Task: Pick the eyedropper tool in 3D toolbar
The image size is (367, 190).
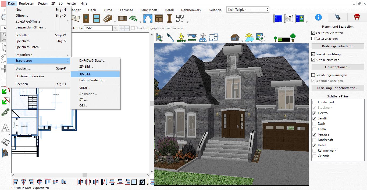Action: 170,37
